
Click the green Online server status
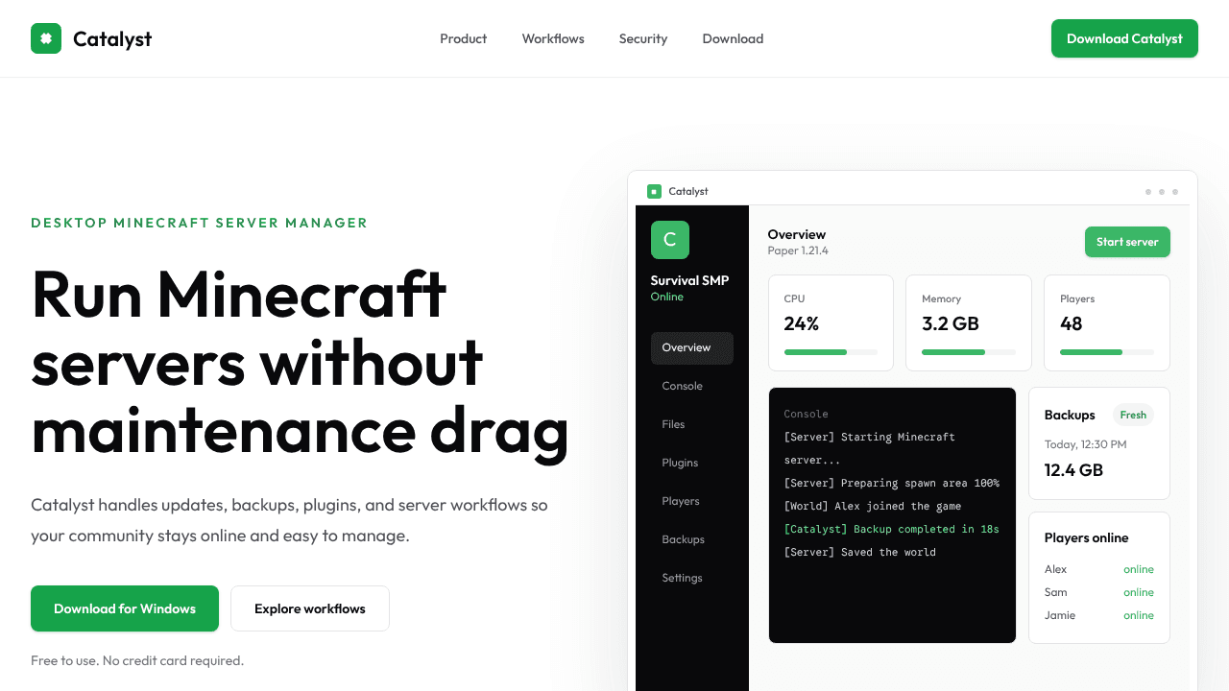click(x=667, y=297)
